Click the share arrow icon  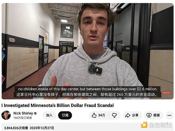click(128, 115)
